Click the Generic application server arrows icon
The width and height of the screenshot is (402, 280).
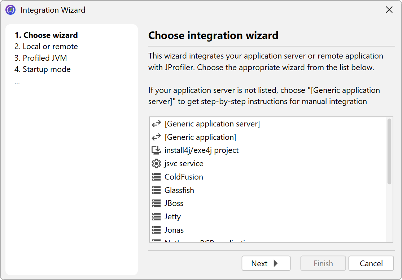pos(156,124)
